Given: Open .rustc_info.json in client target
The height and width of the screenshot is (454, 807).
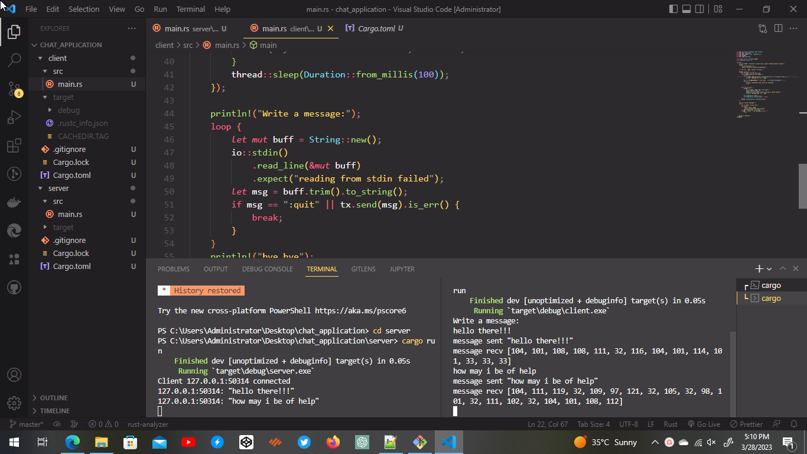Looking at the screenshot, I should pyautogui.click(x=83, y=123).
